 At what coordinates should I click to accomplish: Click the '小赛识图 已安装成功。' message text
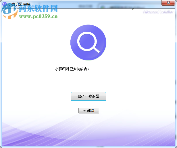(x=72, y=69)
